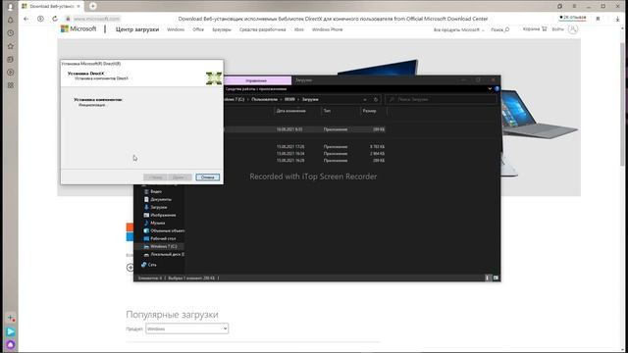Open the Браузеры navigation item
The image size is (628, 353).
[222, 29]
